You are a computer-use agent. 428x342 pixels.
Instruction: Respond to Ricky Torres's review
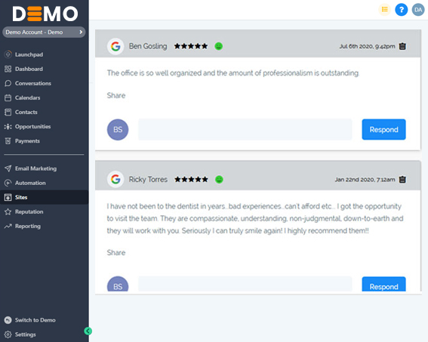pyautogui.click(x=383, y=285)
